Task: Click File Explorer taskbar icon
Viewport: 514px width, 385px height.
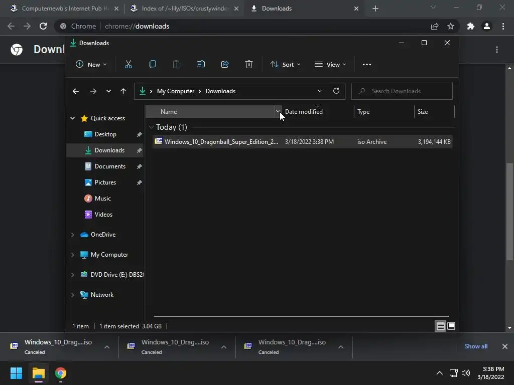Action: (38, 373)
